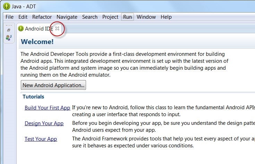The height and width of the screenshot is (164, 255).
Task: Open the Window menu
Action: (x=146, y=17)
